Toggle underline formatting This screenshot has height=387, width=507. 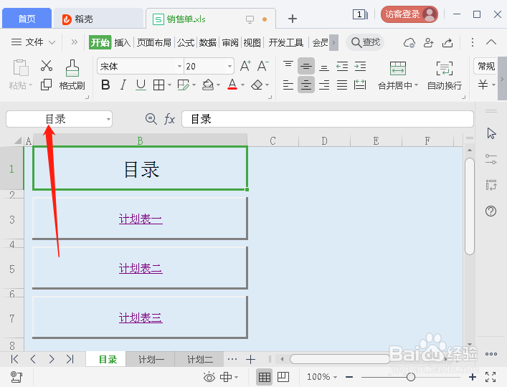click(x=141, y=85)
